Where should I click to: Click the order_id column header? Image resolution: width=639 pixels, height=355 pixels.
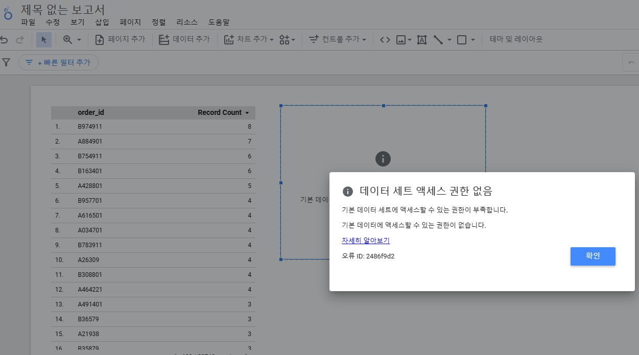91,112
